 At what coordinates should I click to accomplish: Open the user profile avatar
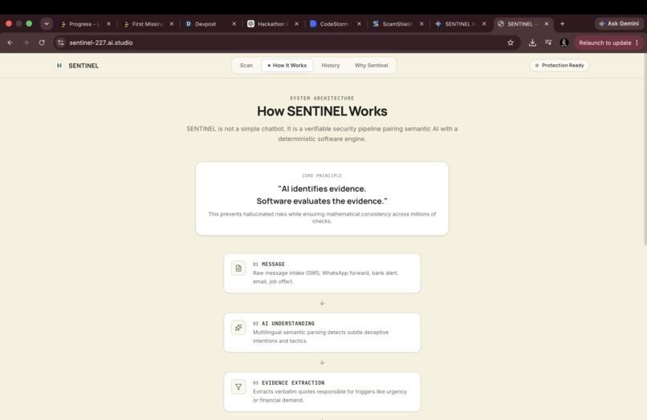tap(564, 42)
